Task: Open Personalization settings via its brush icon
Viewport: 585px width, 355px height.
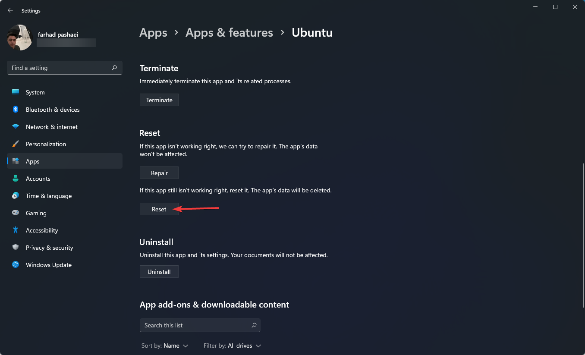Action: click(x=15, y=144)
